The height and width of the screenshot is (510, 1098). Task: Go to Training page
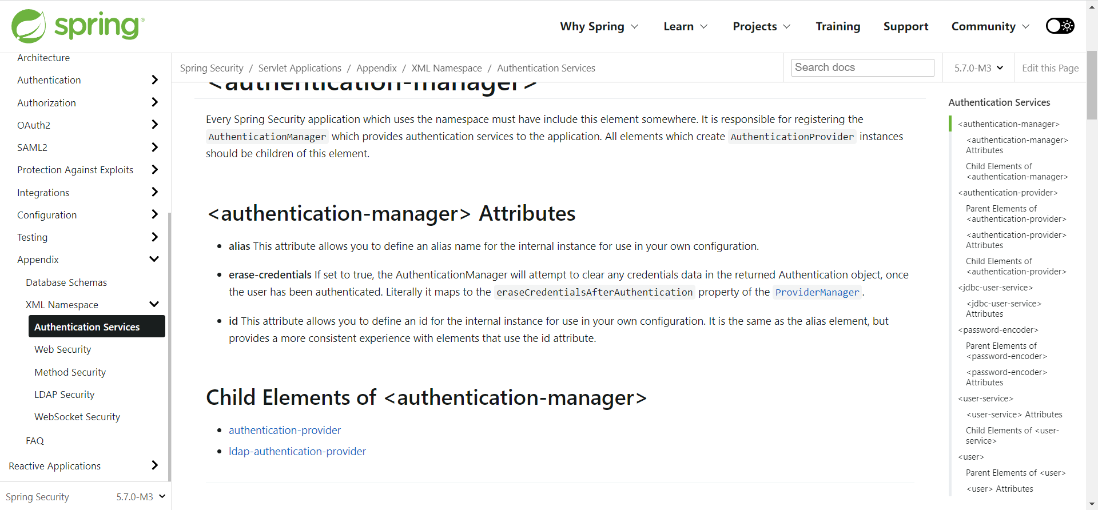click(x=838, y=26)
